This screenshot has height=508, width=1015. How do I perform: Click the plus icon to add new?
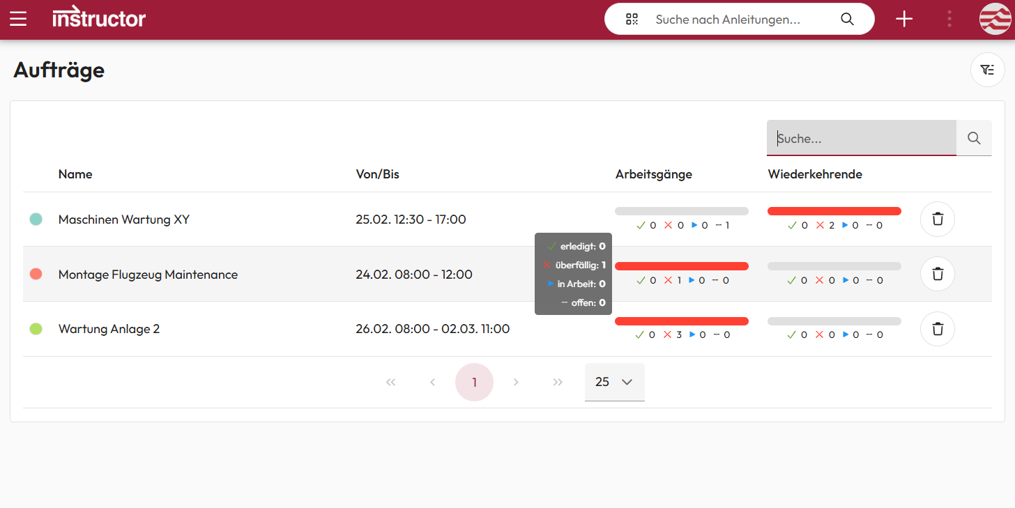pos(904,20)
